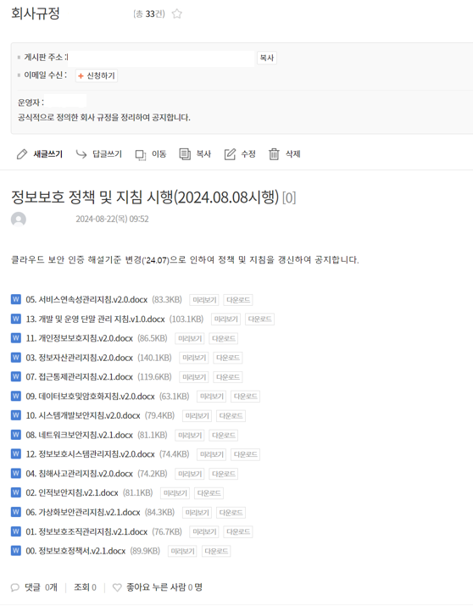Click the 답글쓰기 reply arrow icon
Screen dimensions: 473x606
pyautogui.click(x=81, y=154)
